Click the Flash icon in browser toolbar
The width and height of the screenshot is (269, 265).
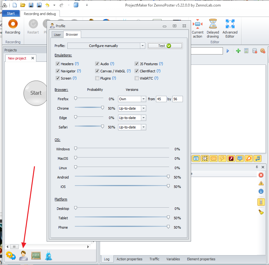231,158
